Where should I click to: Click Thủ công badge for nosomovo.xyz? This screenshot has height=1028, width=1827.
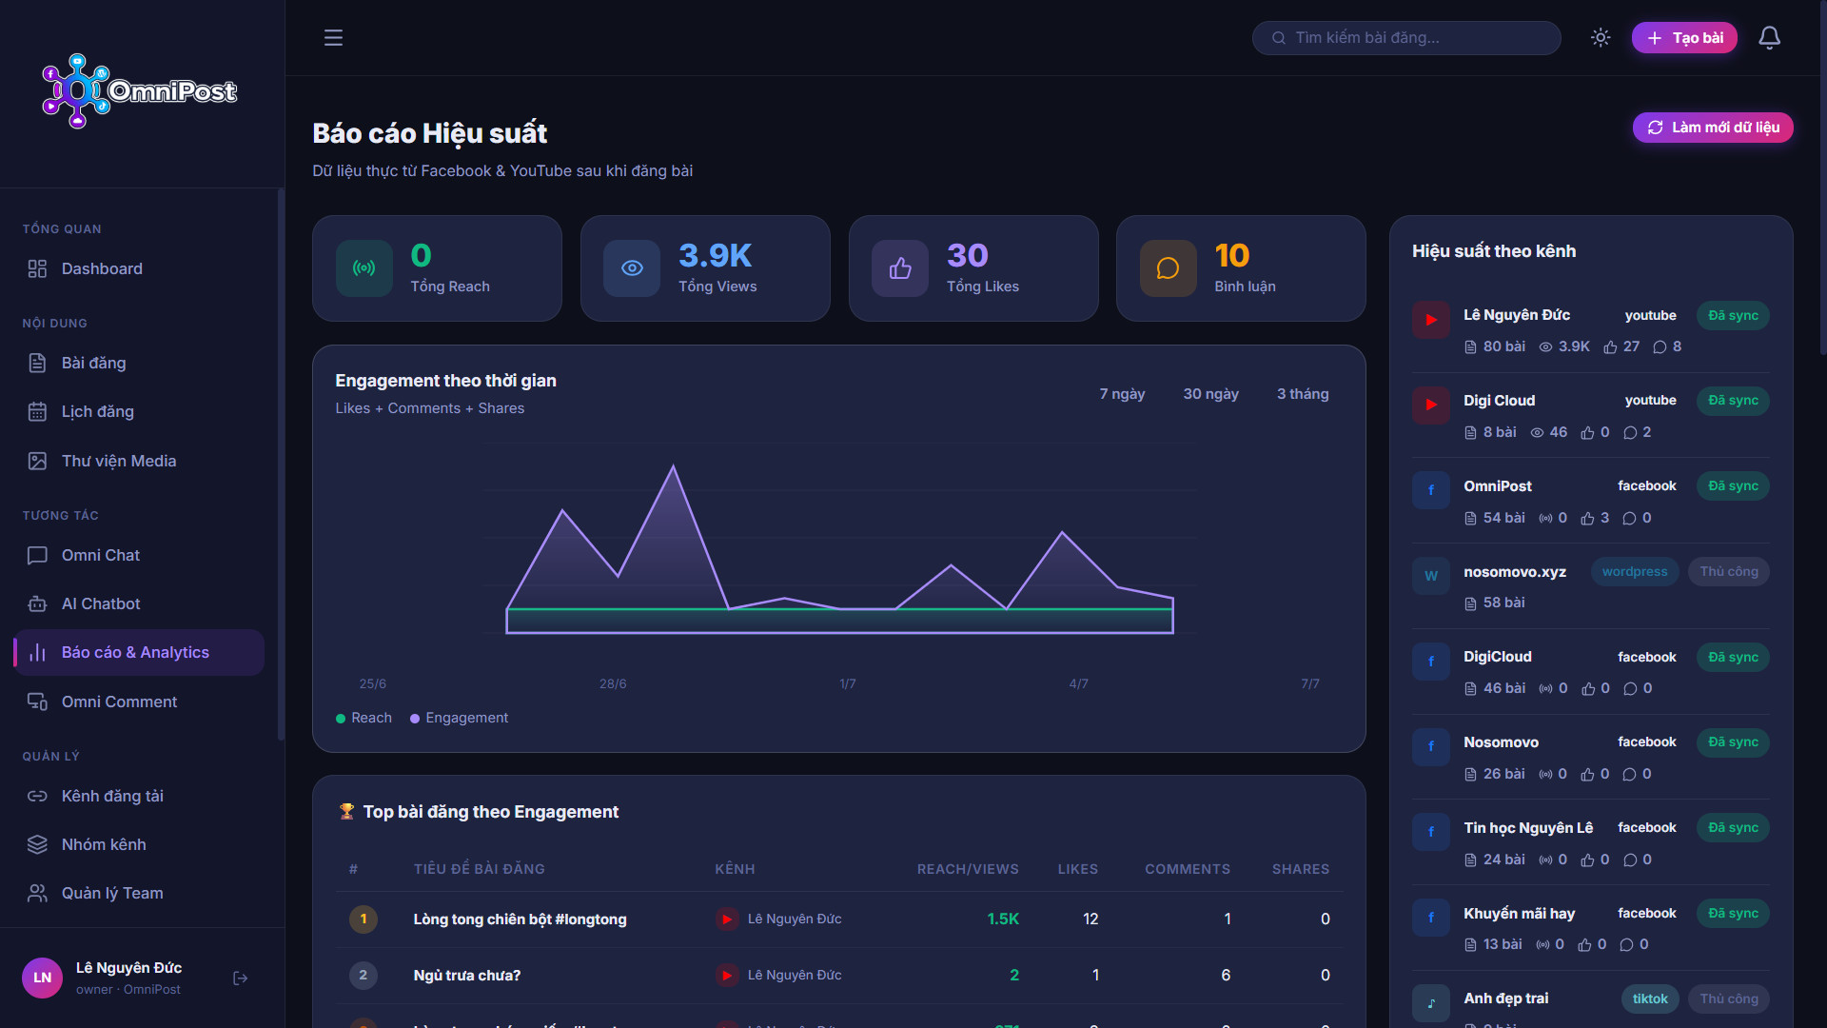[x=1729, y=572]
